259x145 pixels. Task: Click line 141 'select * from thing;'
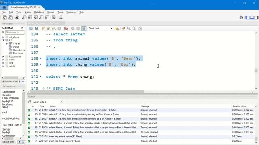[x=70, y=77]
